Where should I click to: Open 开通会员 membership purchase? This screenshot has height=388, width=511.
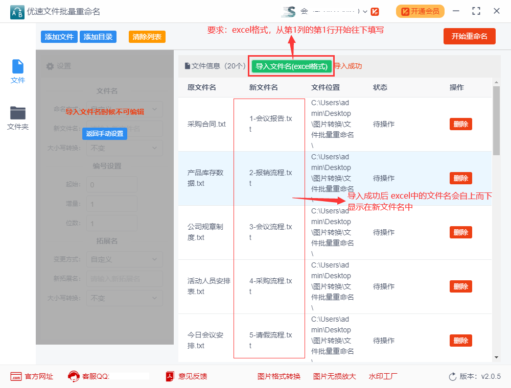420,10
